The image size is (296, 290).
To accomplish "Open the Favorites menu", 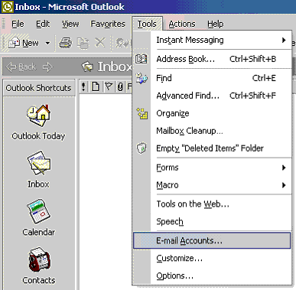I will click(x=108, y=24).
